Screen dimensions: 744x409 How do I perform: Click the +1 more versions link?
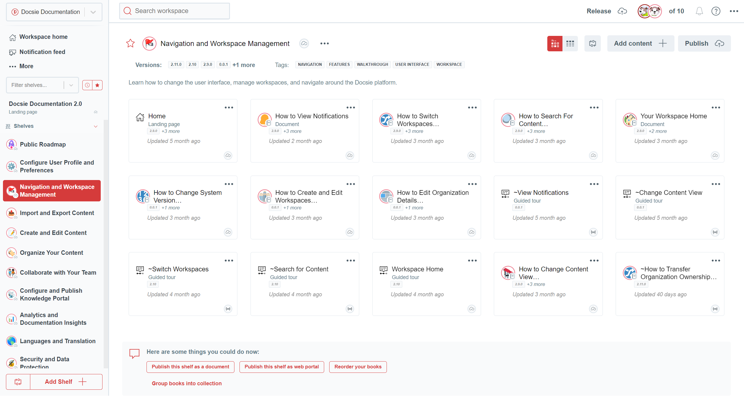pyautogui.click(x=244, y=65)
